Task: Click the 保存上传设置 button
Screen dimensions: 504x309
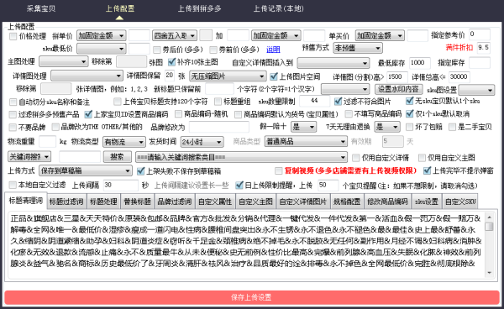Action: 252,297
